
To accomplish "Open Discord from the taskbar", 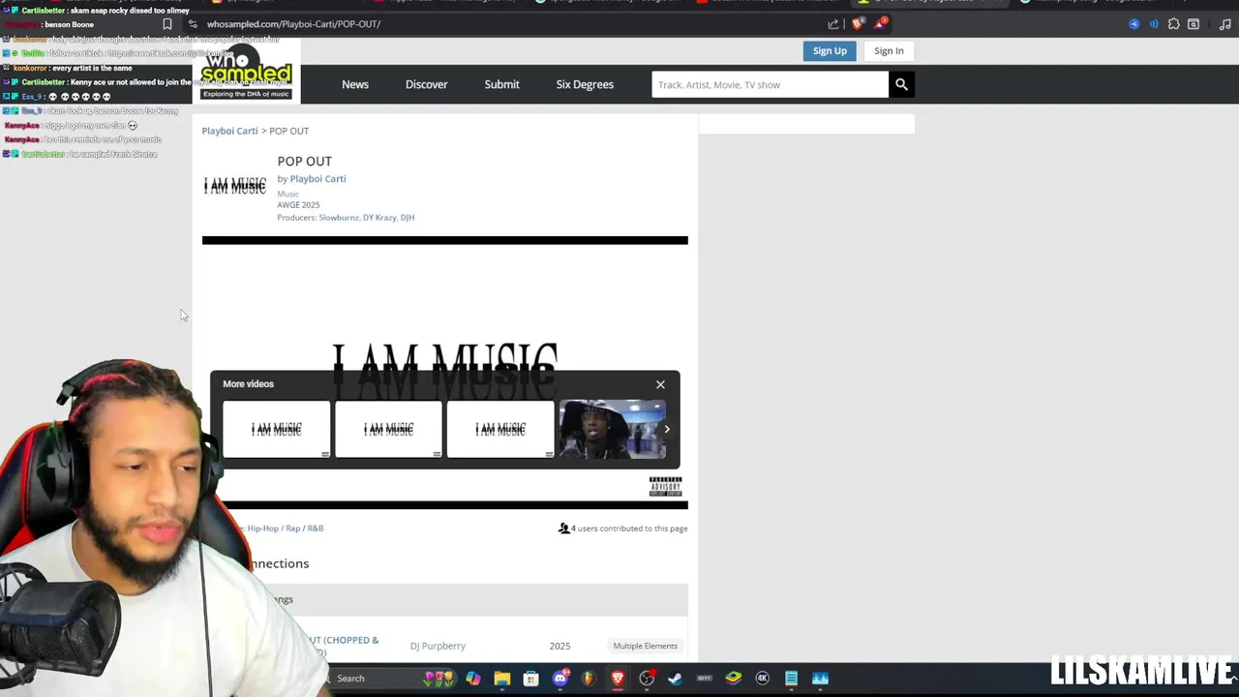I will 559,679.
